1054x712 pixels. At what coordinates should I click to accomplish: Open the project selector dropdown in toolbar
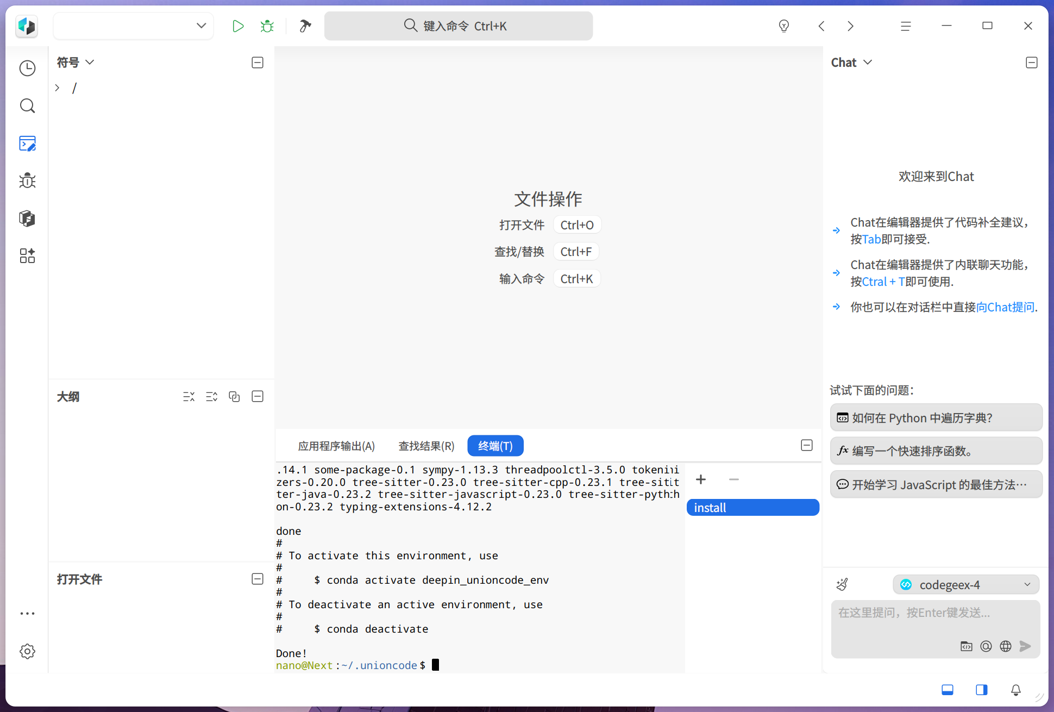click(134, 26)
